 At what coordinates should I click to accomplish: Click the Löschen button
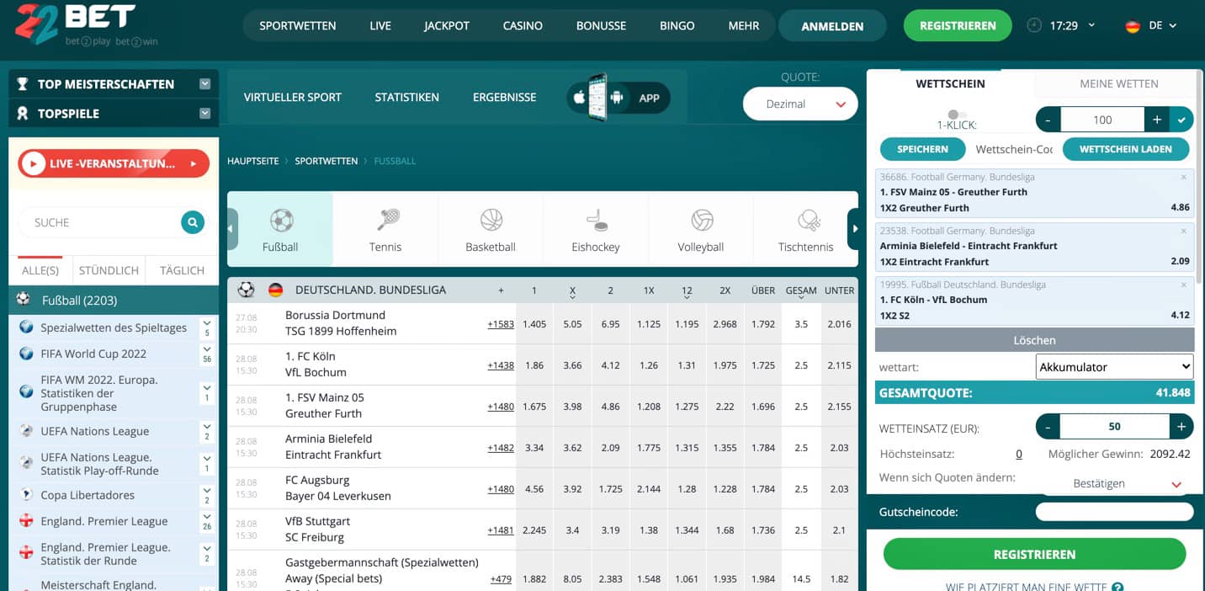tap(1034, 340)
